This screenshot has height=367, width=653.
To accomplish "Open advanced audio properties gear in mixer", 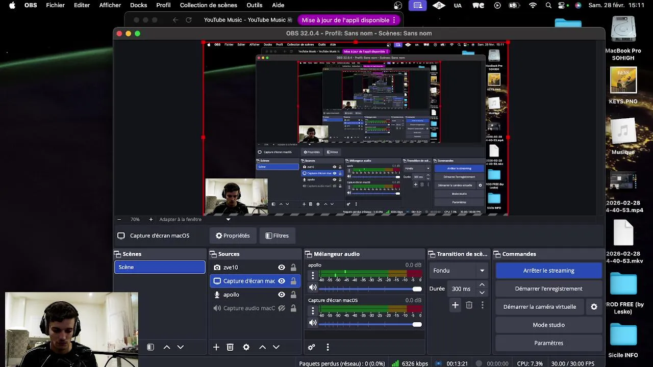I will click(x=312, y=347).
